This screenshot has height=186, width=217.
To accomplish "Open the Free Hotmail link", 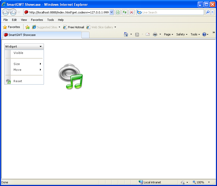I will pyautogui.click(x=74, y=27).
